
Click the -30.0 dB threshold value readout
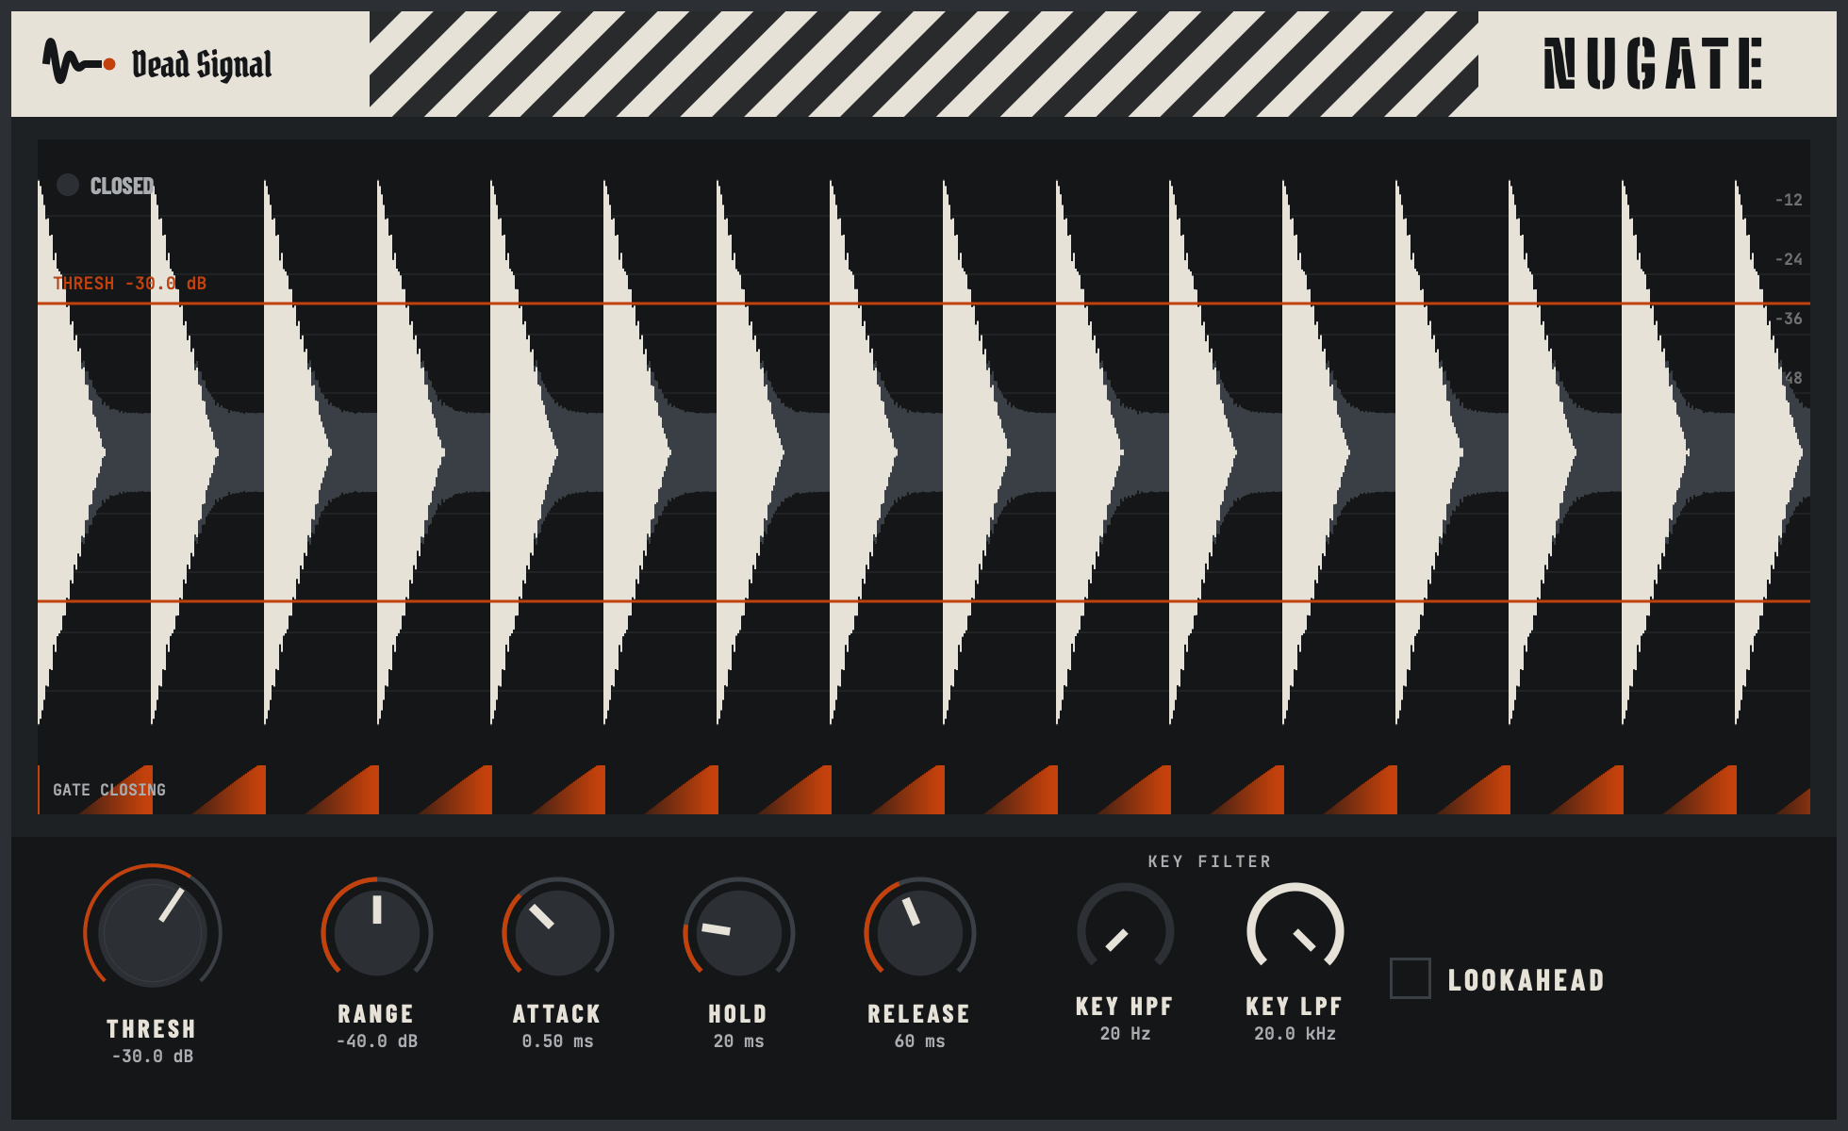click(153, 1057)
